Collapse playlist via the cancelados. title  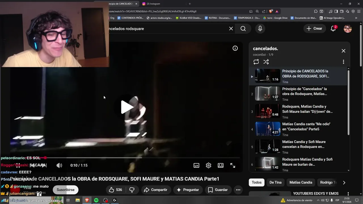[x=265, y=48]
